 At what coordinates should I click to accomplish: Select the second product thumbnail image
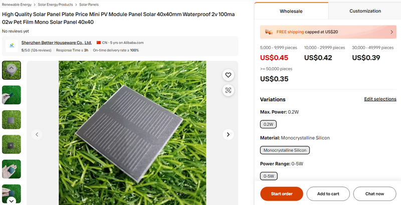coord(12,95)
